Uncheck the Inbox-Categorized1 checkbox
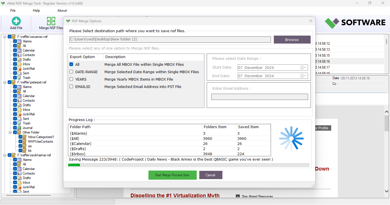This screenshot has height=205, width=390. pos(20,137)
